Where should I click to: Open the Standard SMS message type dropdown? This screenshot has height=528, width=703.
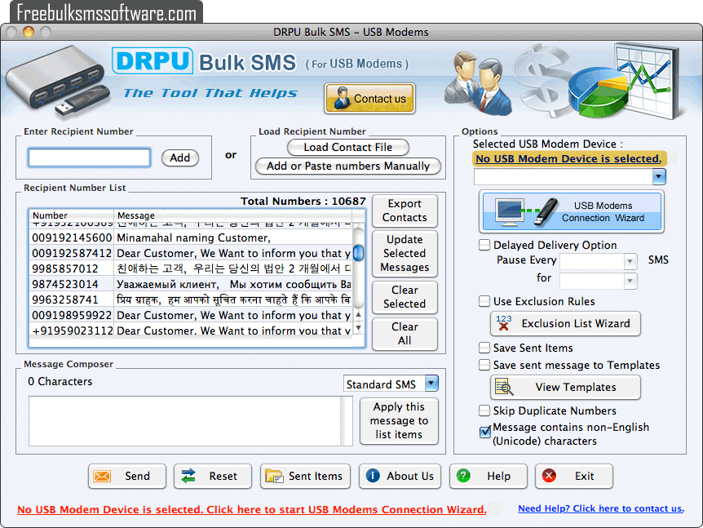431,383
